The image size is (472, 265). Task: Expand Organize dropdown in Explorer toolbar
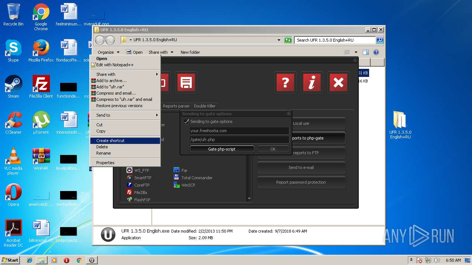click(108, 52)
